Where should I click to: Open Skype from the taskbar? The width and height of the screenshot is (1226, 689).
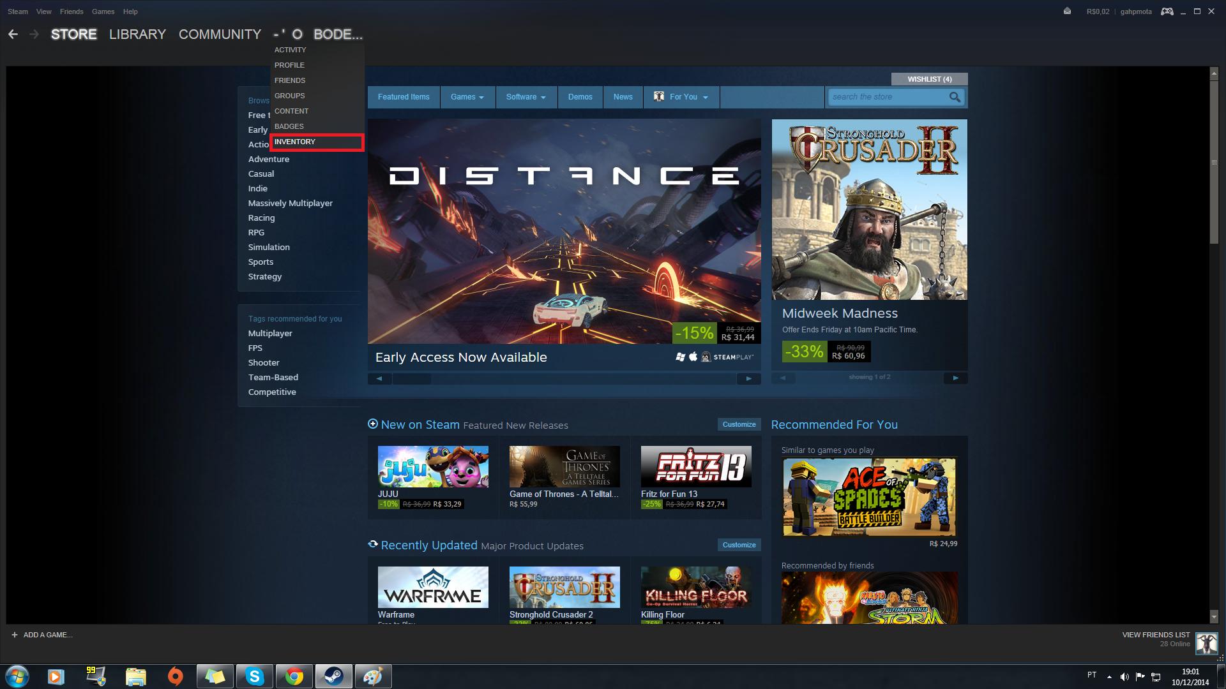click(x=254, y=676)
